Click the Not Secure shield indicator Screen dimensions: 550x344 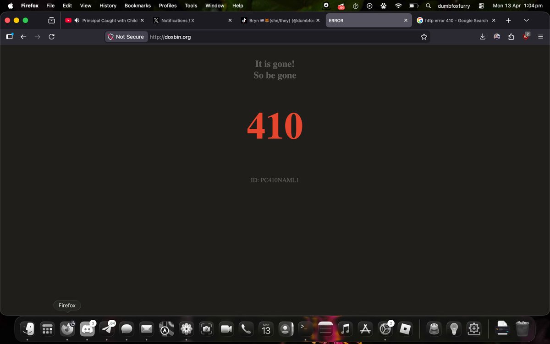tap(126, 37)
